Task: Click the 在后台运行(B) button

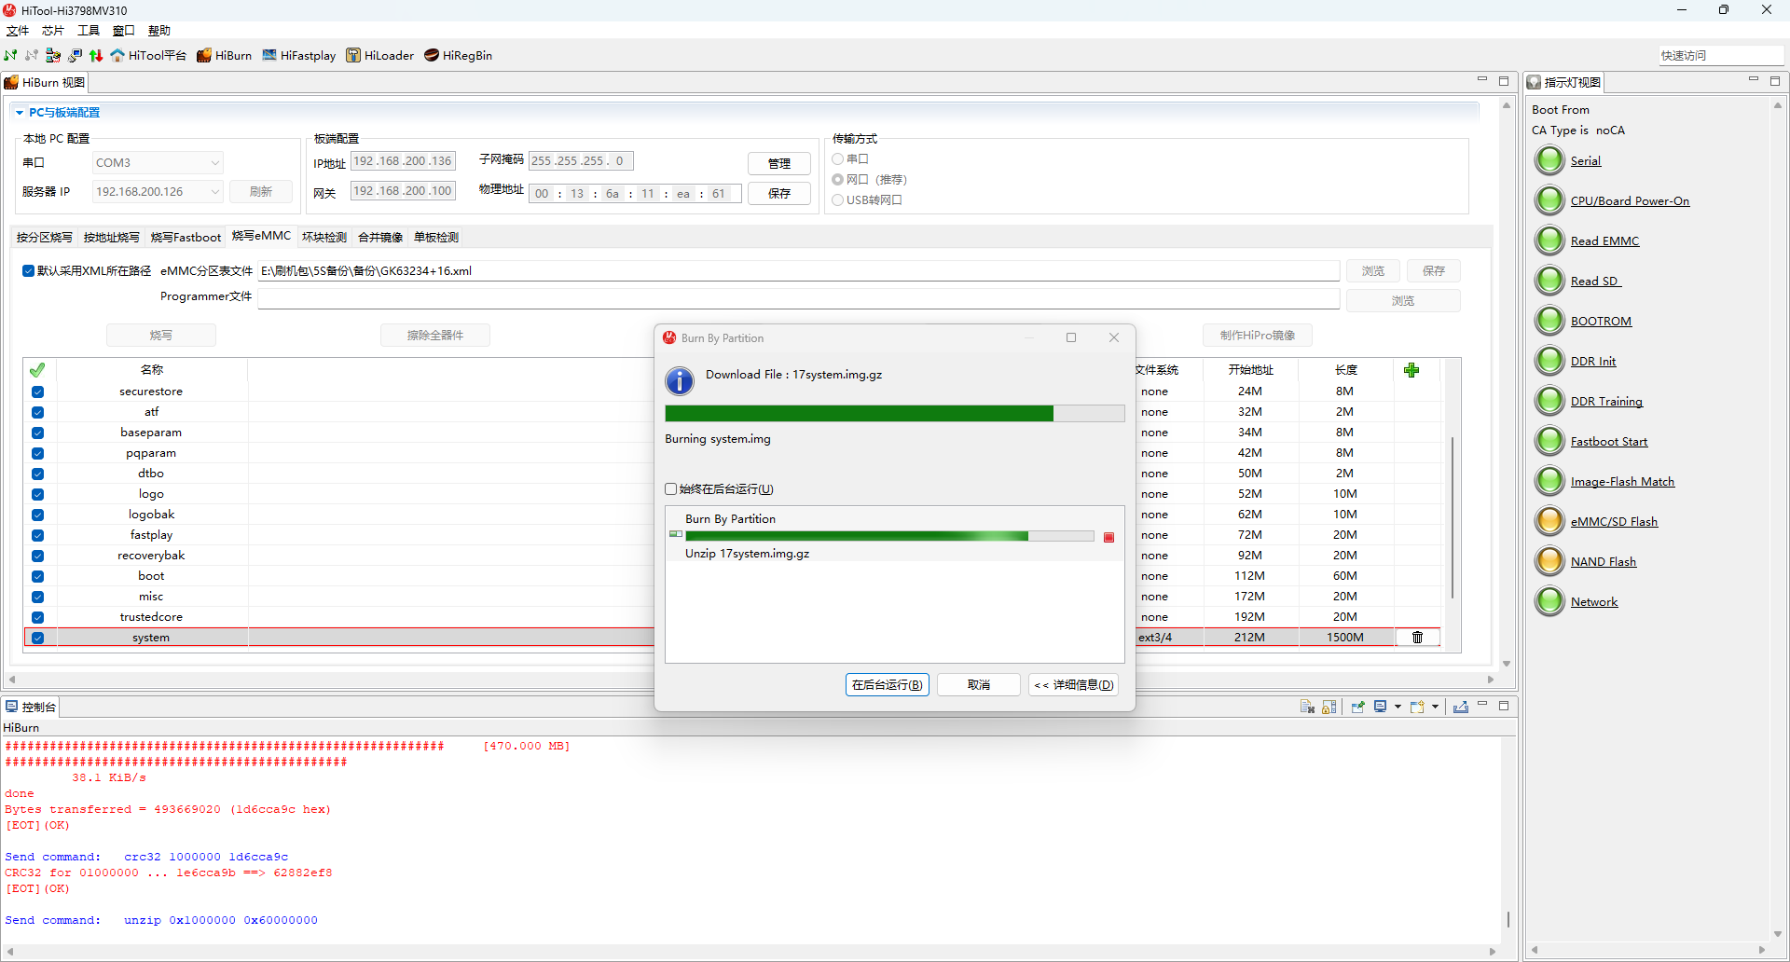Action: tap(888, 685)
